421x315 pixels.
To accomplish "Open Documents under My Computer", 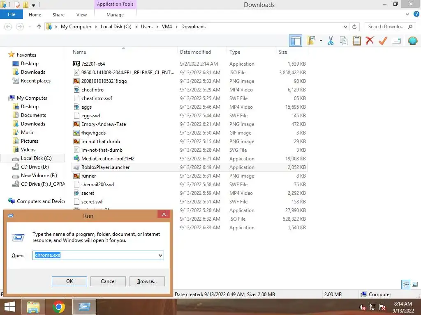I will [33, 115].
